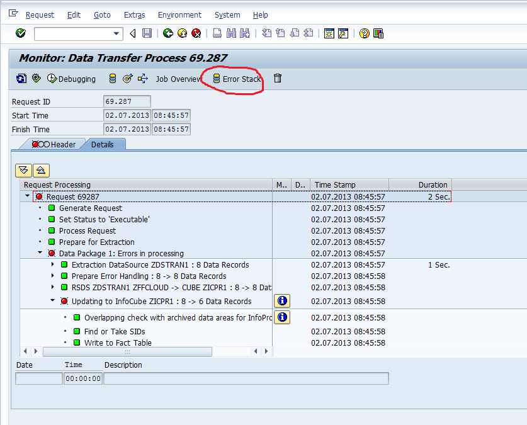
Task: Click the Refresh request icon
Action: pyautogui.click(x=21, y=79)
